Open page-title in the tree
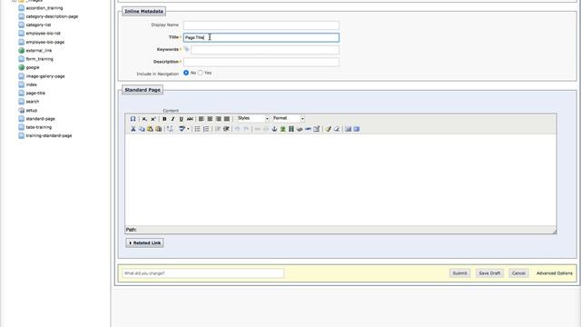Screen dimensions: 581x327 point(35,94)
